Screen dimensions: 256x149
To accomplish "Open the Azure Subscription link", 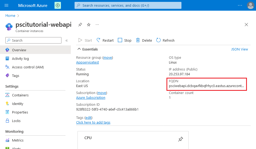I will coord(91,97).
